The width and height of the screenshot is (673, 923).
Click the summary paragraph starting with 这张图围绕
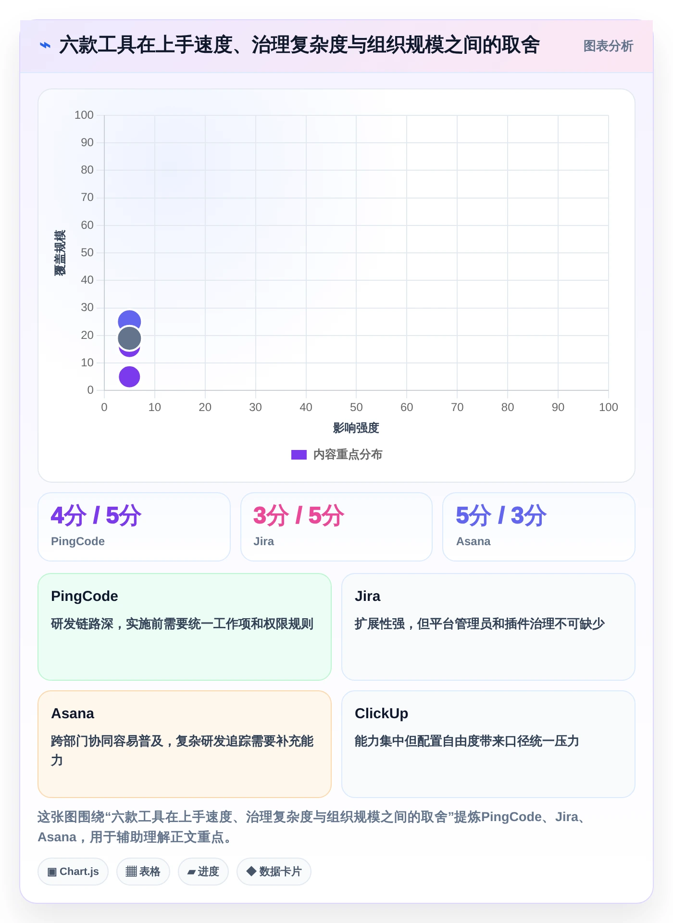tap(312, 827)
